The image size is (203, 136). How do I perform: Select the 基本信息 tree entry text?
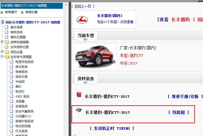pos(17,27)
